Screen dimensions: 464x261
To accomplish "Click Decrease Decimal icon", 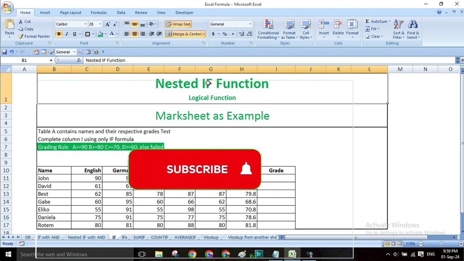I will tap(249, 34).
